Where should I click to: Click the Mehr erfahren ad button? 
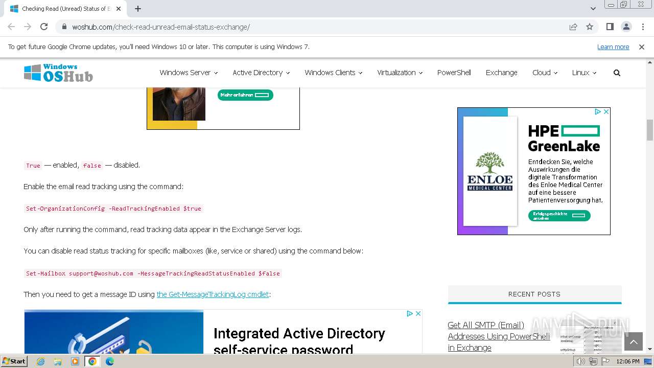pyautogui.click(x=245, y=95)
